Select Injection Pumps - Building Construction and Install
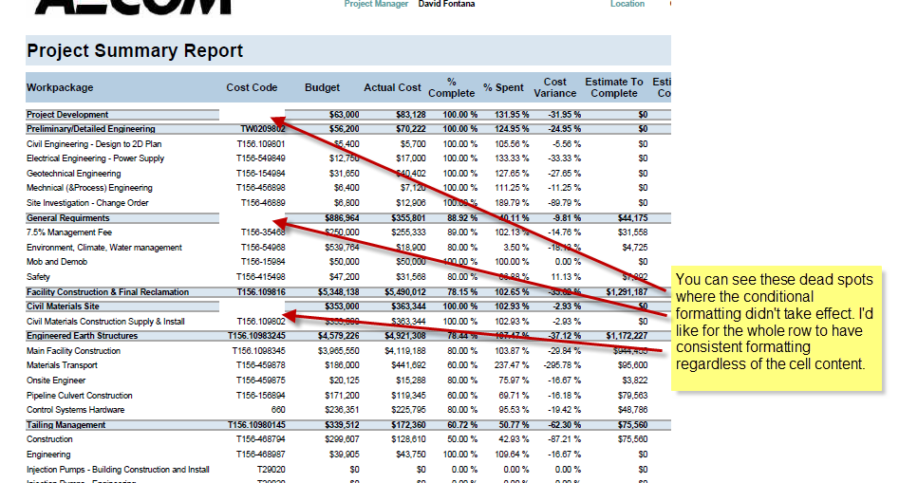 coord(118,470)
